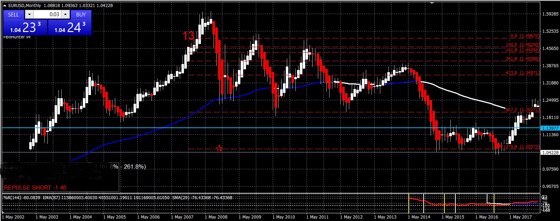Click the 1.38765 price scale value
The height and width of the screenshot is (221, 560).
(x=550, y=66)
